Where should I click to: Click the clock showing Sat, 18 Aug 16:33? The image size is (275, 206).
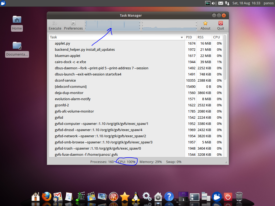click(246, 3)
